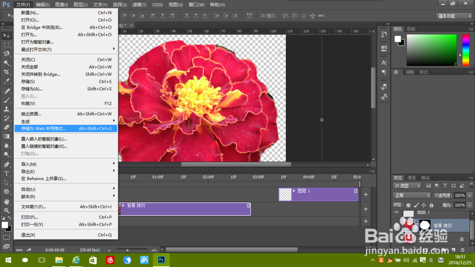Select the Zoom tool in the toolbar
This screenshot has width=475, height=267.
coord(7,210)
